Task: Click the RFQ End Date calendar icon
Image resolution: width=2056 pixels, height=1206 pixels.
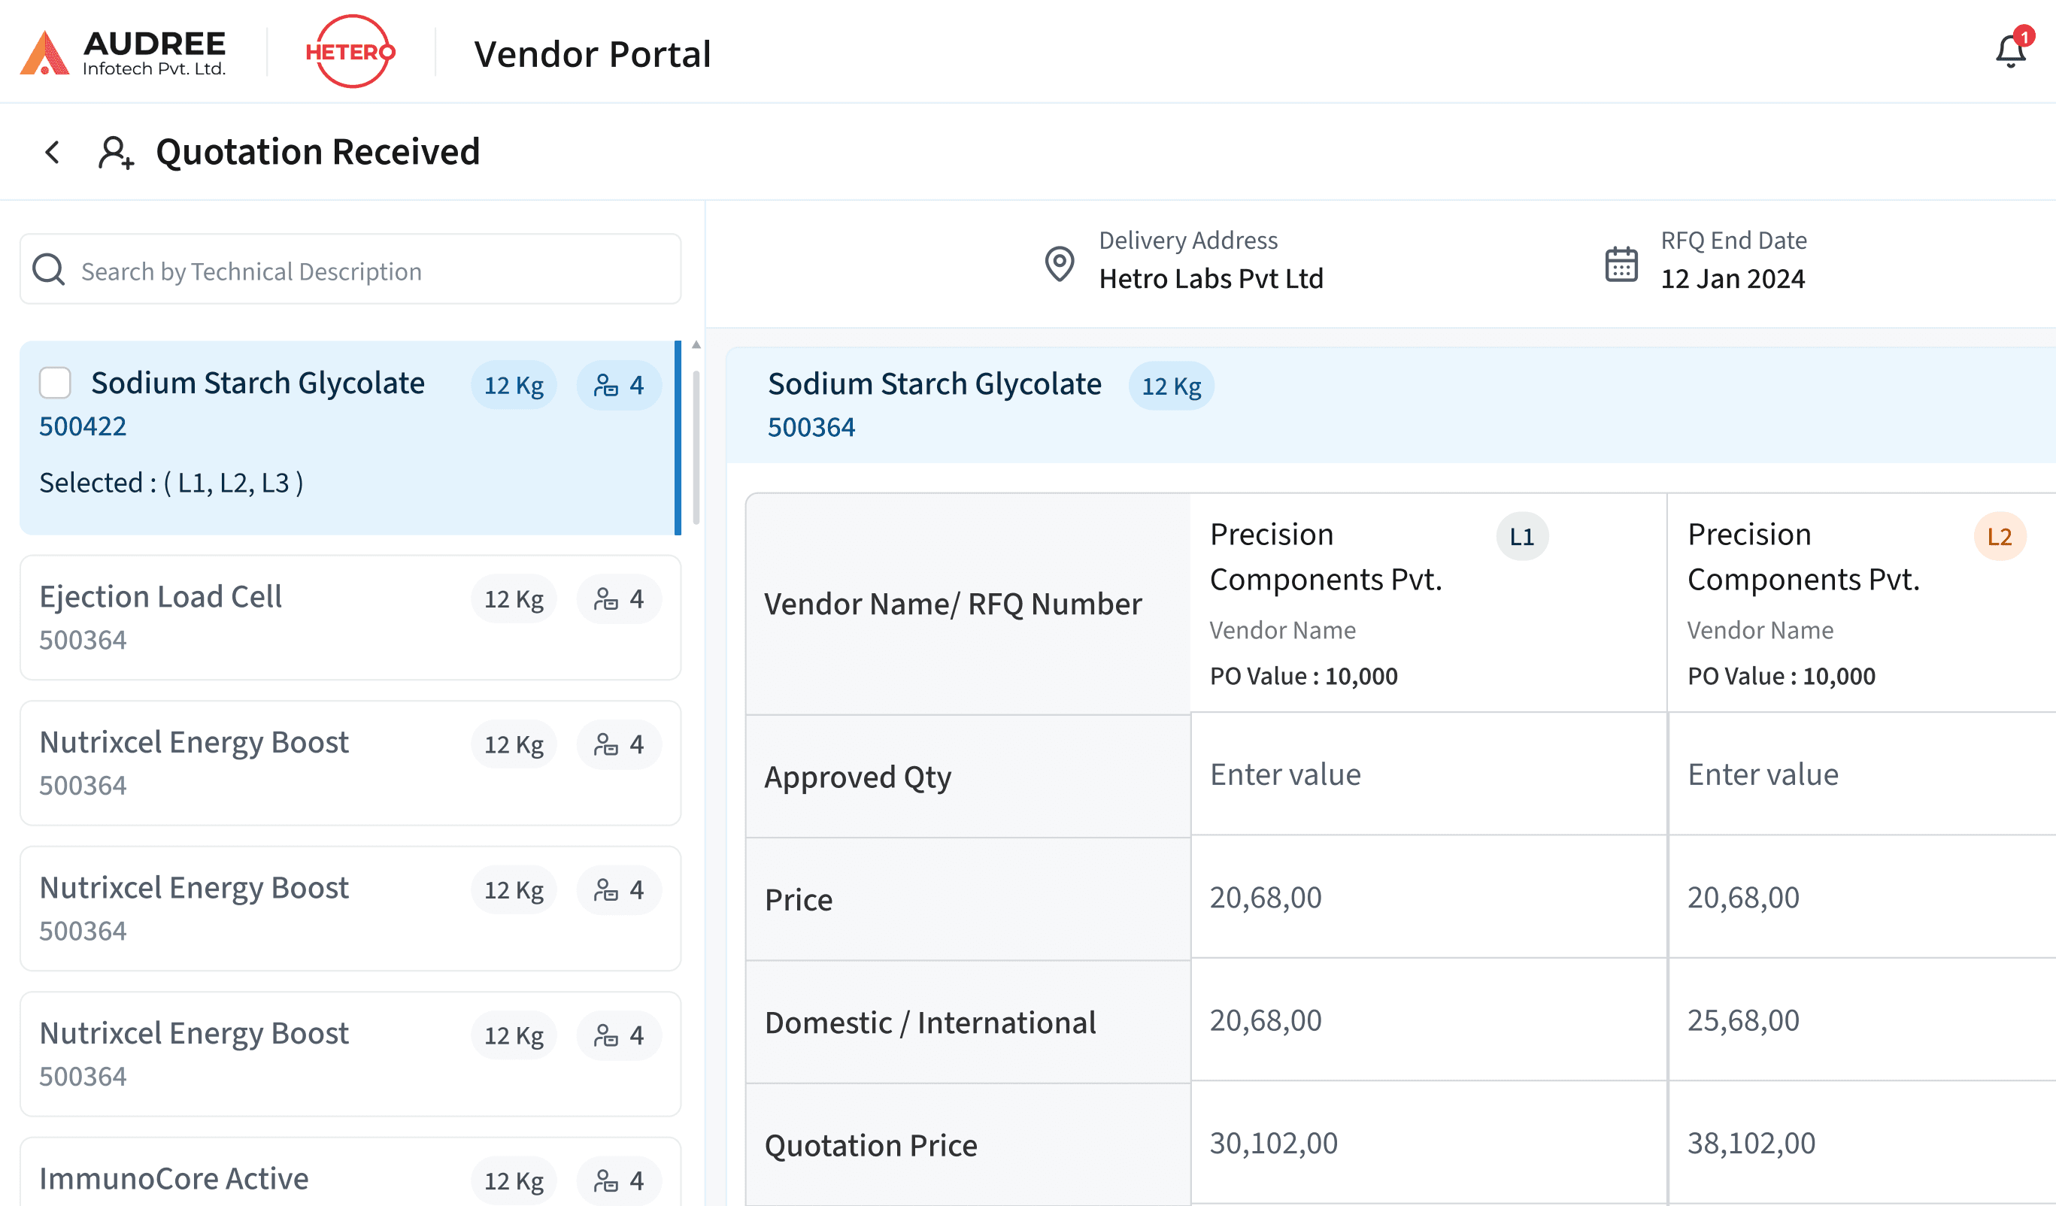Action: pyautogui.click(x=1621, y=264)
